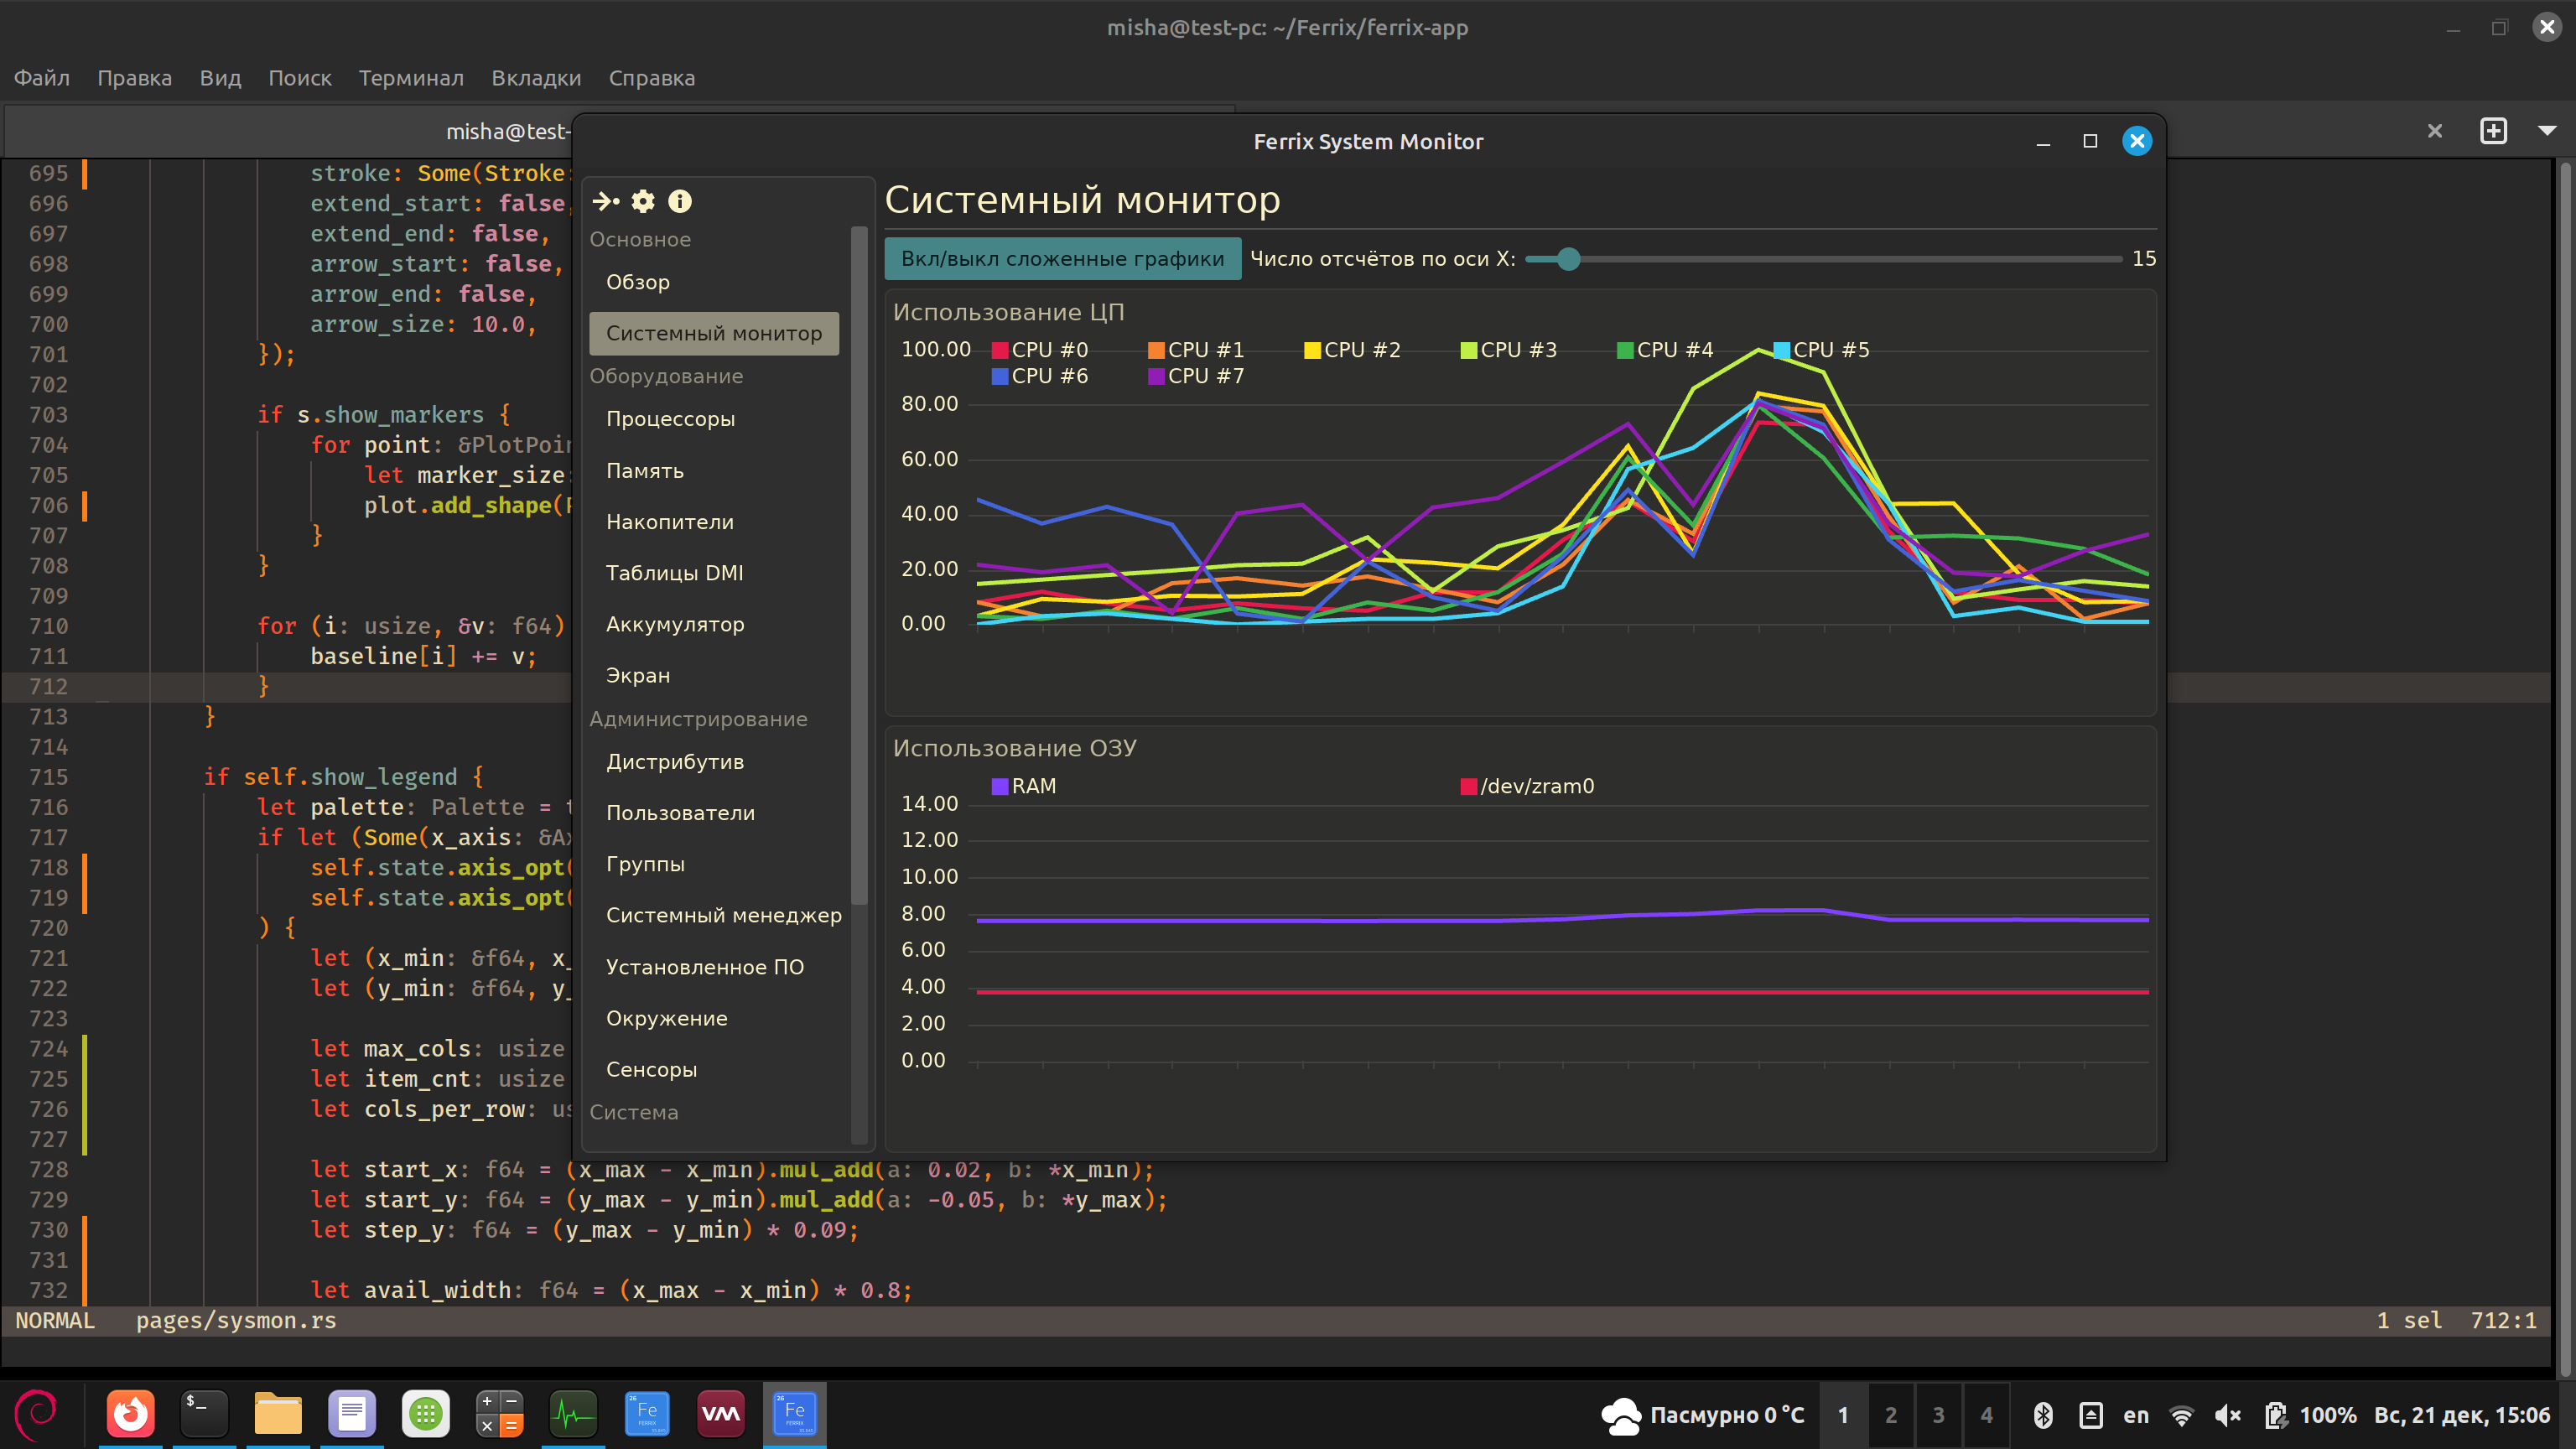Open settings via the gear icon
This screenshot has height=1449, width=2576.
643,201
